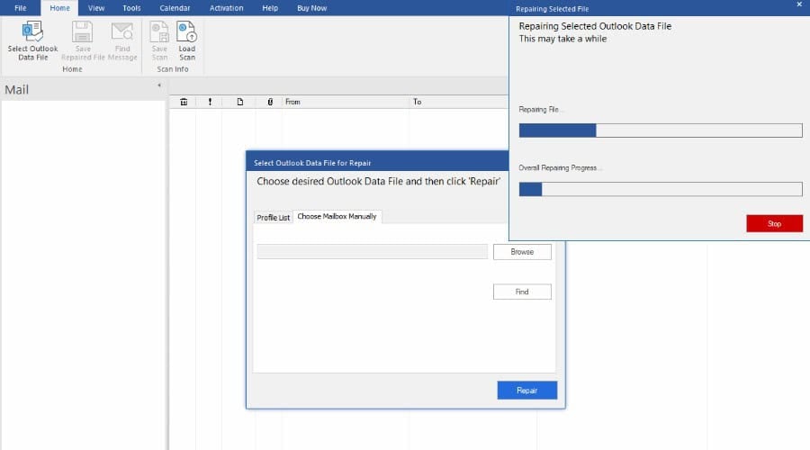Switch to the Profile List tab
Viewport: 810px width, 450px height.
pyautogui.click(x=274, y=218)
